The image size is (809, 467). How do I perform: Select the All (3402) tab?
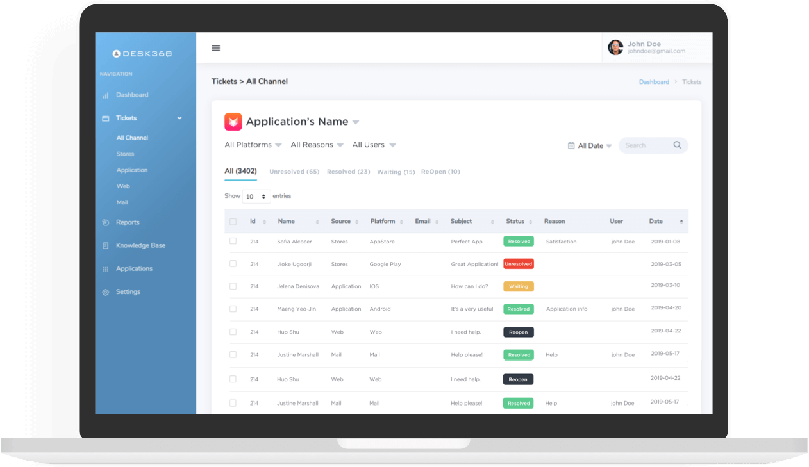tap(240, 171)
